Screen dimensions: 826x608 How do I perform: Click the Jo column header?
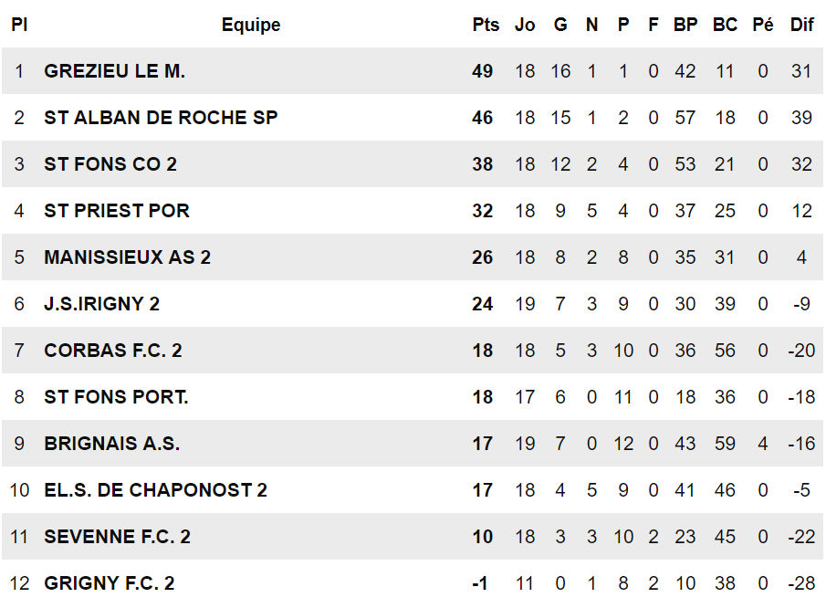coord(525,25)
